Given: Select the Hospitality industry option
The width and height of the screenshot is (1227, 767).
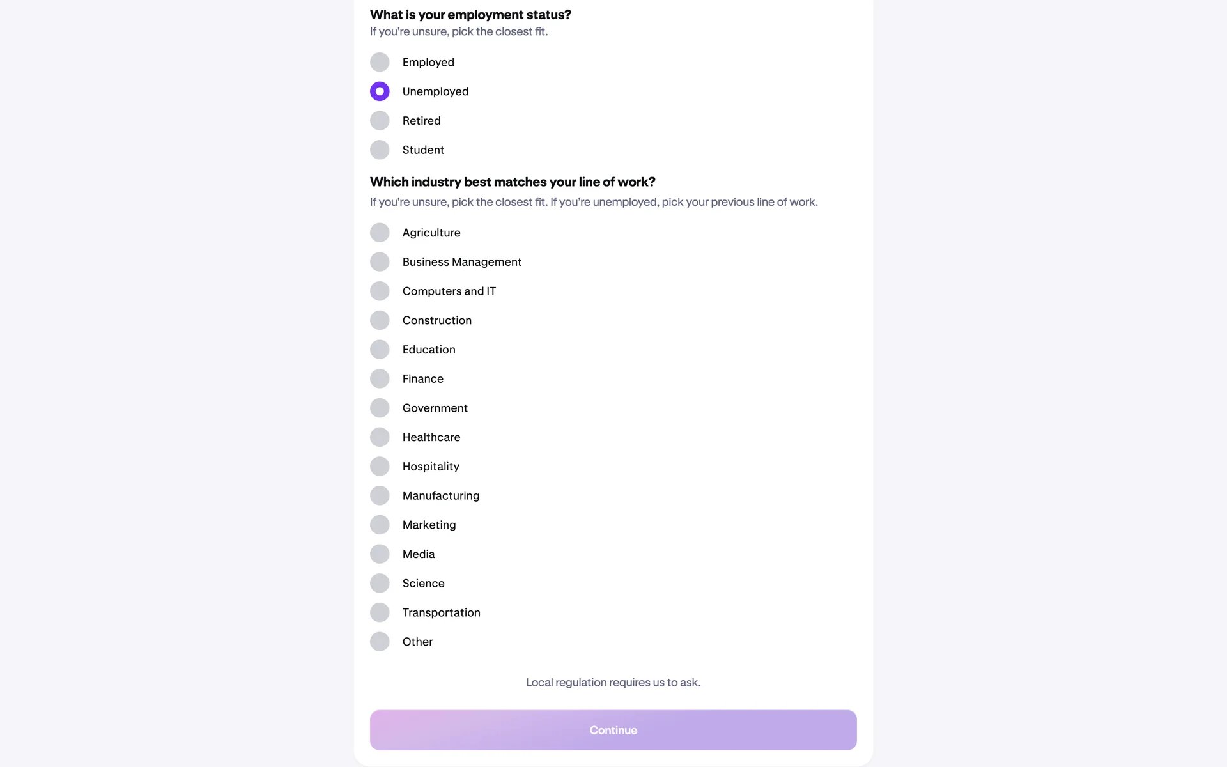Looking at the screenshot, I should [x=380, y=467].
